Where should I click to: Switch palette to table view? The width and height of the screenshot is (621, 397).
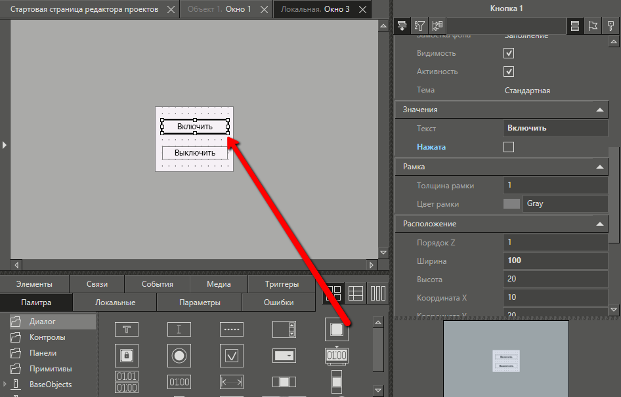[x=356, y=293]
